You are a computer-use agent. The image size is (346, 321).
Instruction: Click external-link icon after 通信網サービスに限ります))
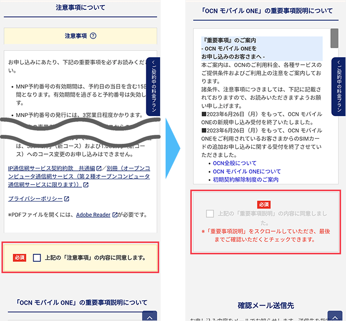(86, 185)
